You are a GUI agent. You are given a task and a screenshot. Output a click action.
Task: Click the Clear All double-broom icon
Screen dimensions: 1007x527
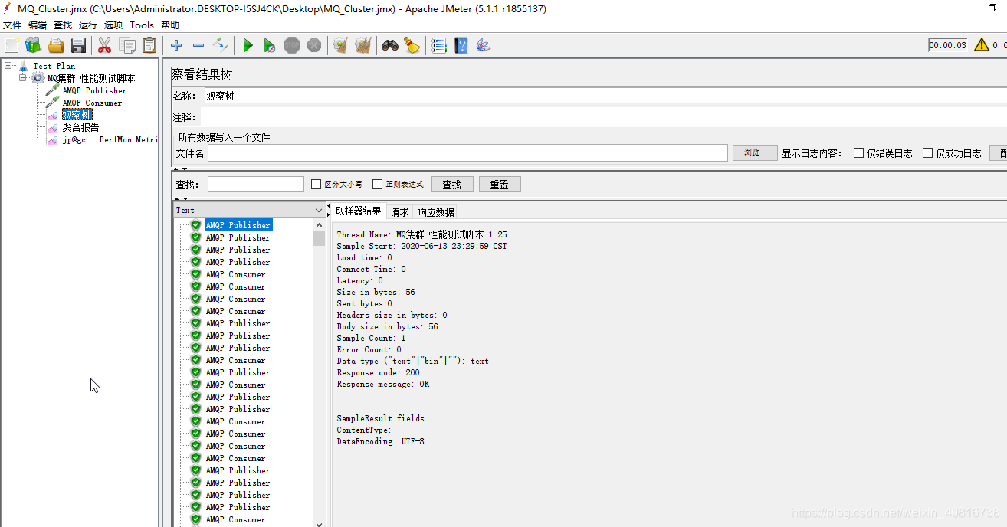tap(362, 45)
